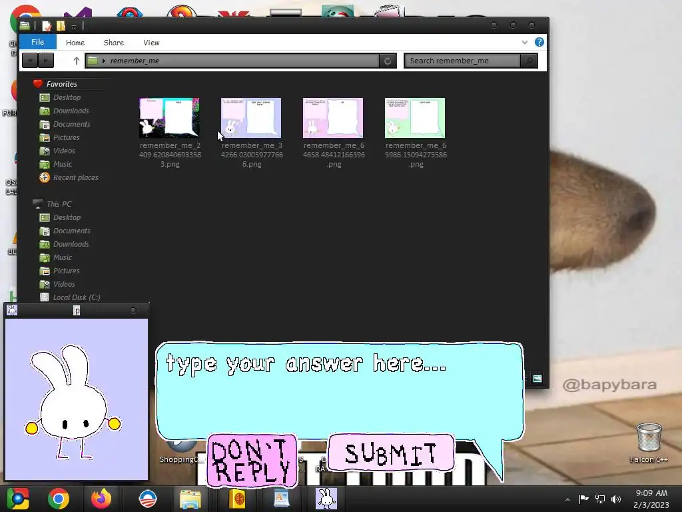Screen dimensions: 682x512
Task: Go back with the back arrow
Action: (29, 61)
